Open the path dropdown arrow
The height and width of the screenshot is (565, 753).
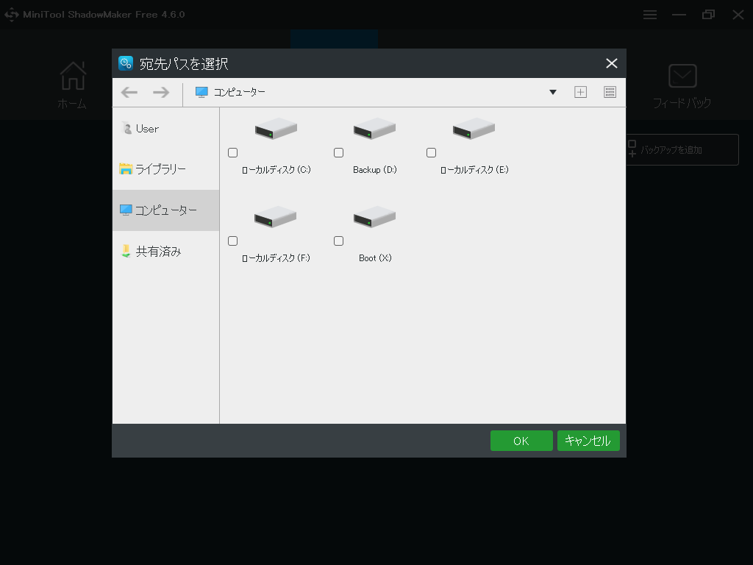click(x=553, y=92)
